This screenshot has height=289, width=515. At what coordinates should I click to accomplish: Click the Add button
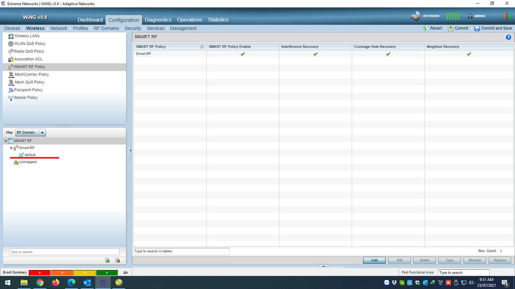point(374,260)
